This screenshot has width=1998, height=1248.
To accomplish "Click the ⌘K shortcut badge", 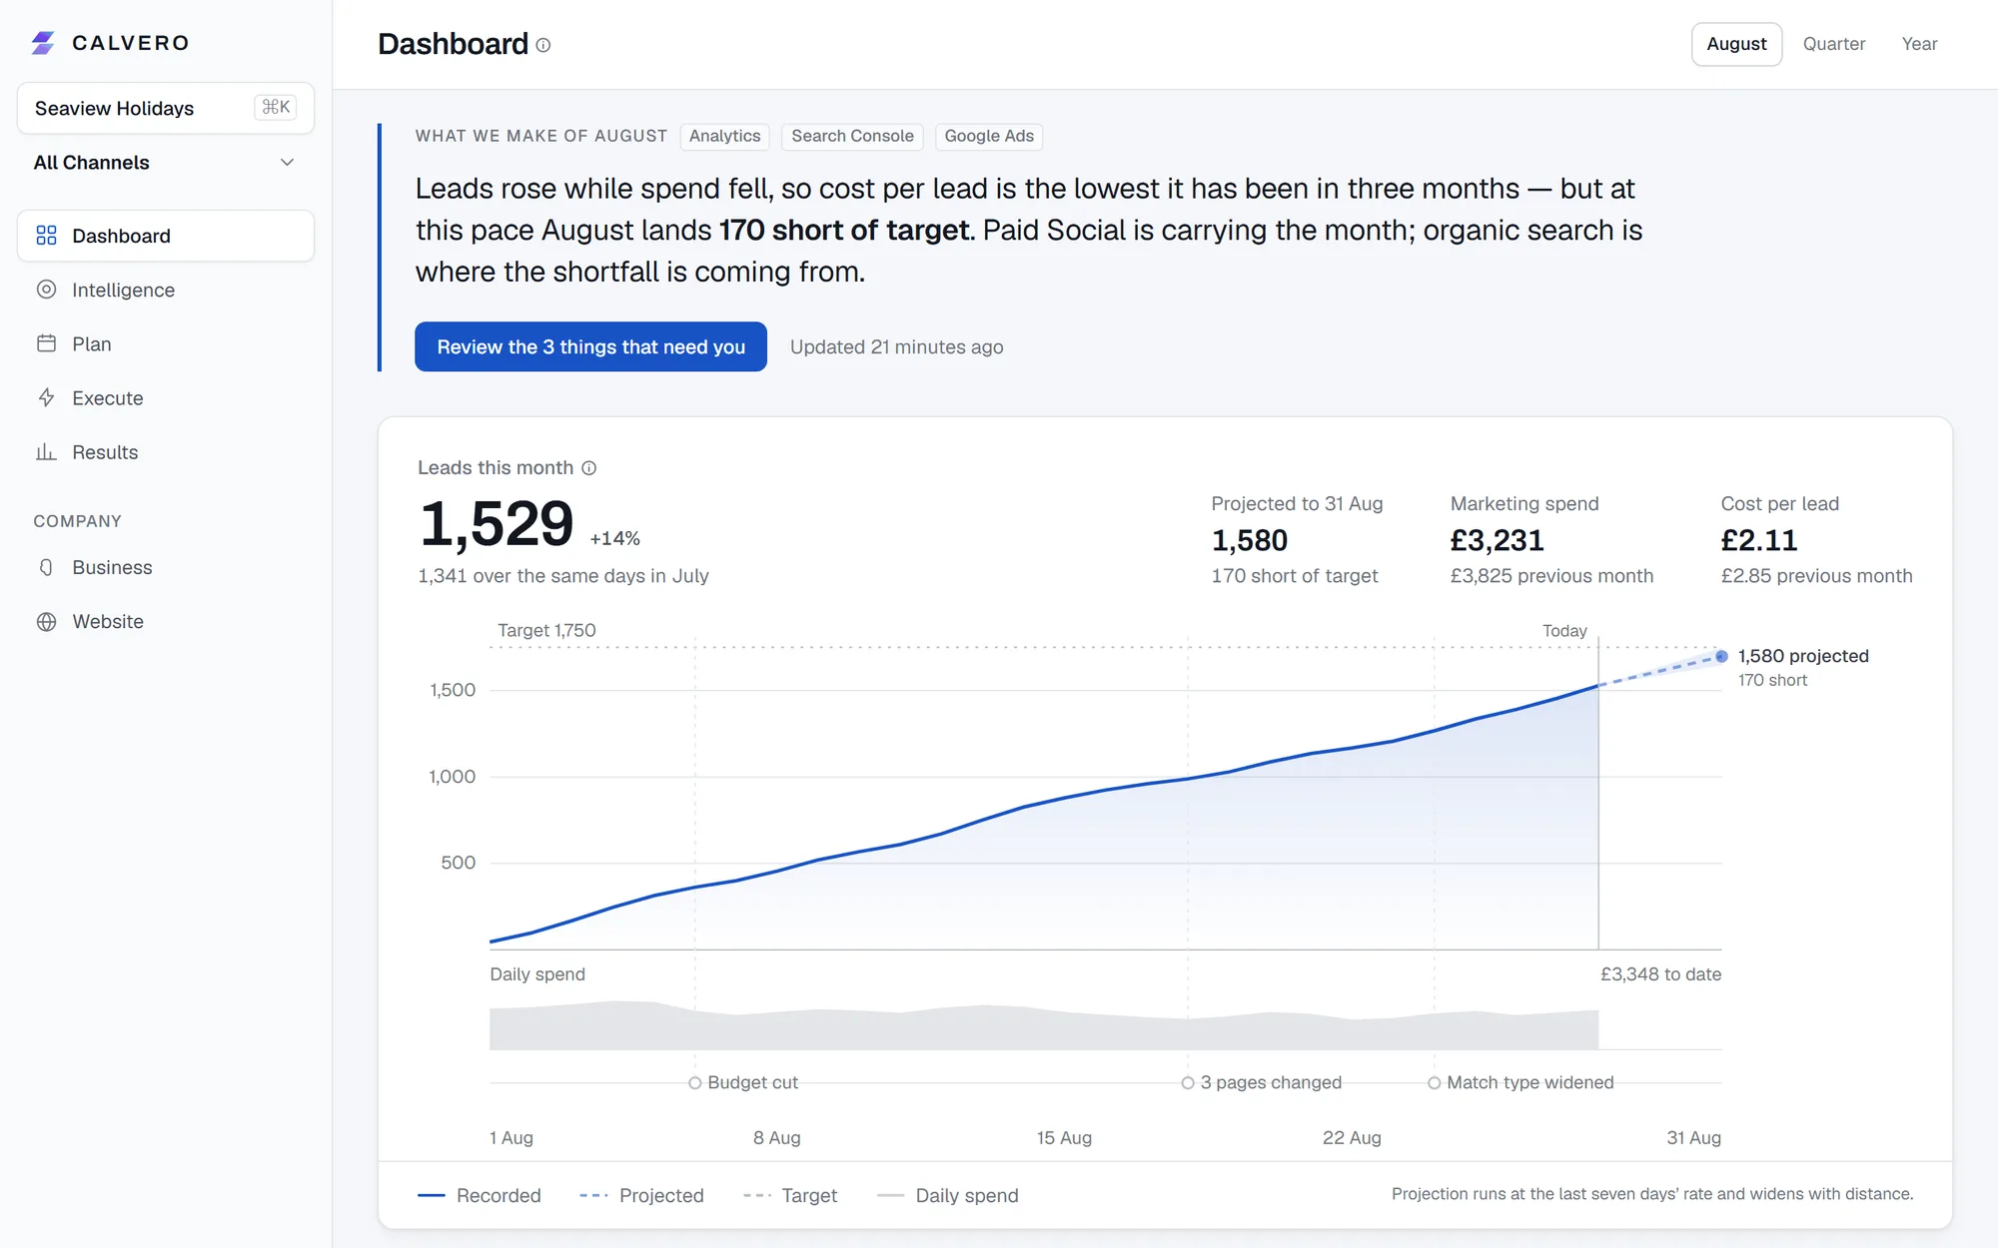I will (x=276, y=107).
